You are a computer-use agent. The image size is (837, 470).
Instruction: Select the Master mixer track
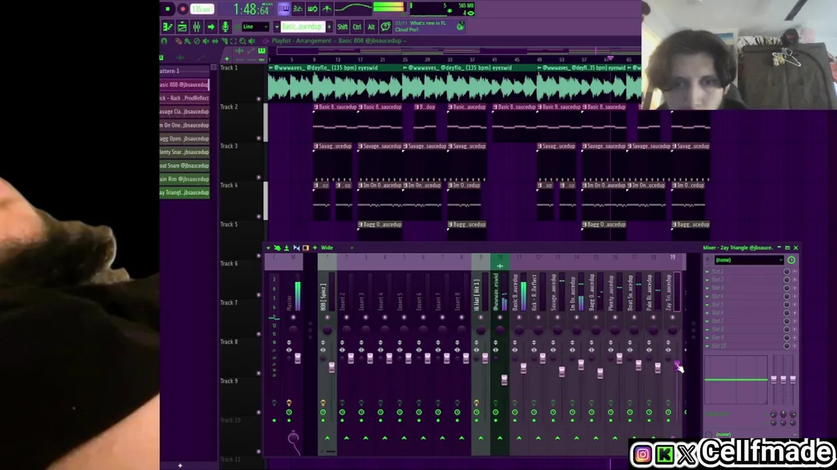tap(289, 302)
